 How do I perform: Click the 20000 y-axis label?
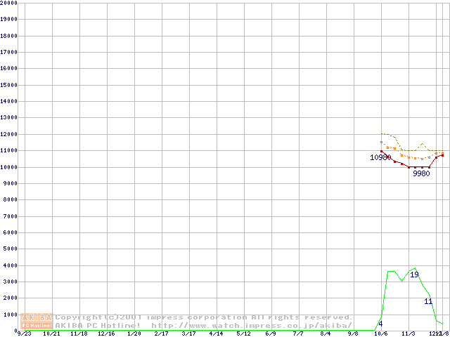click(10, 3)
